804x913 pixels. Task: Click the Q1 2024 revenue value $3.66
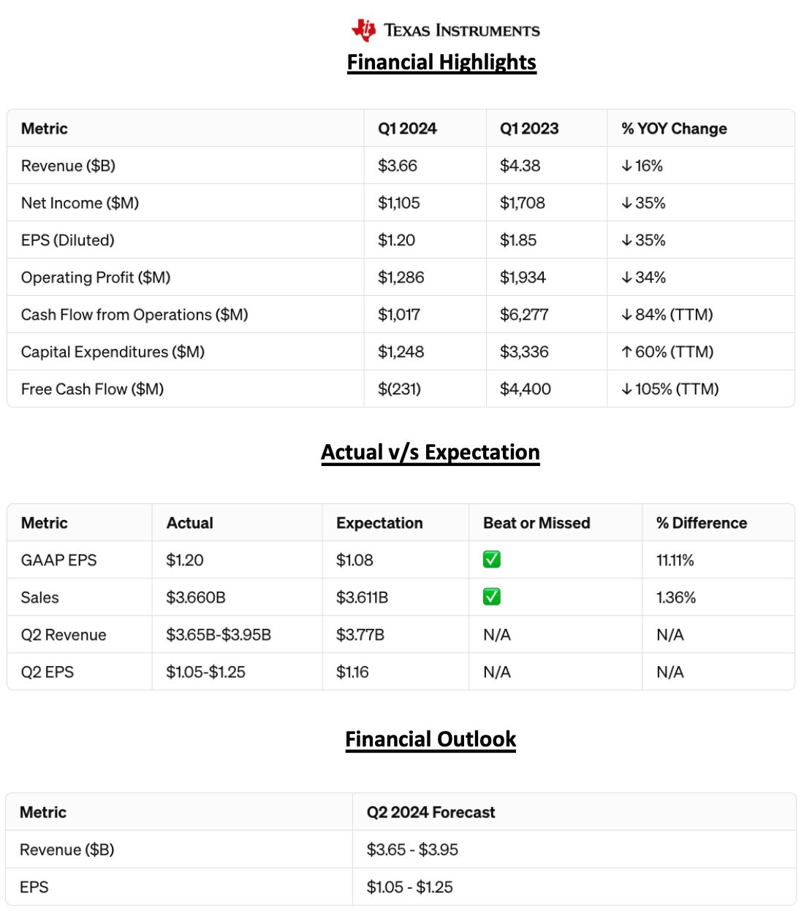[x=398, y=167]
